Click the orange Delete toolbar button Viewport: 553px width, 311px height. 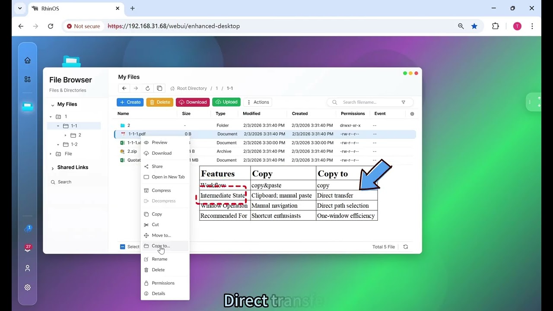[x=160, y=102]
